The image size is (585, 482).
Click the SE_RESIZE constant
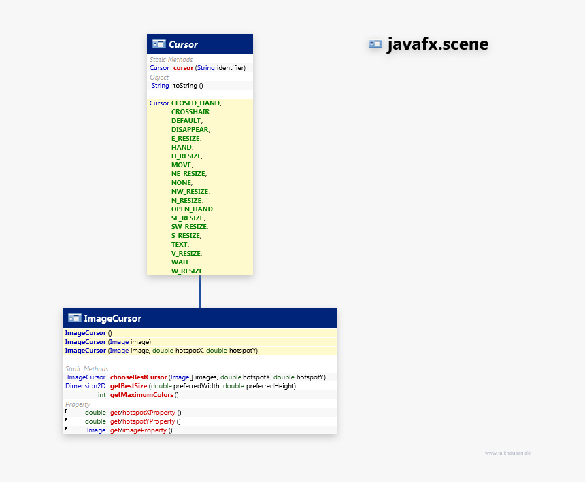[x=188, y=218]
